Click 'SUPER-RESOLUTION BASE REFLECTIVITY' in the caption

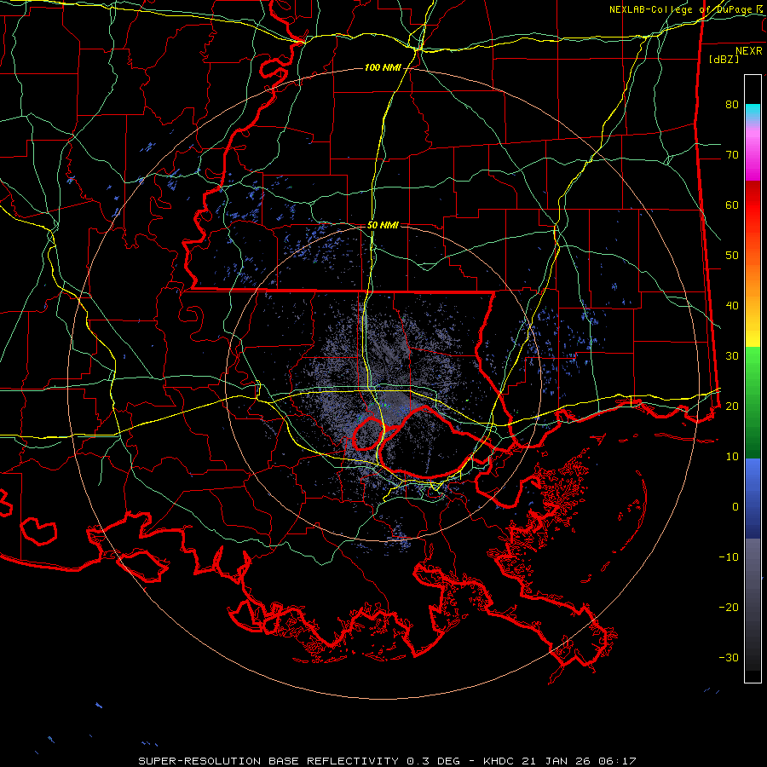coord(268,761)
